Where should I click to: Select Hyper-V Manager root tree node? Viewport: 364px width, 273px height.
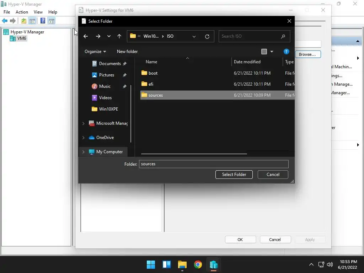pyautogui.click(x=27, y=32)
